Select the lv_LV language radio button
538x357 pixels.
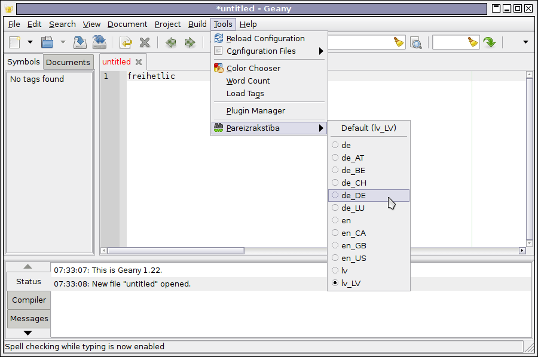click(335, 283)
